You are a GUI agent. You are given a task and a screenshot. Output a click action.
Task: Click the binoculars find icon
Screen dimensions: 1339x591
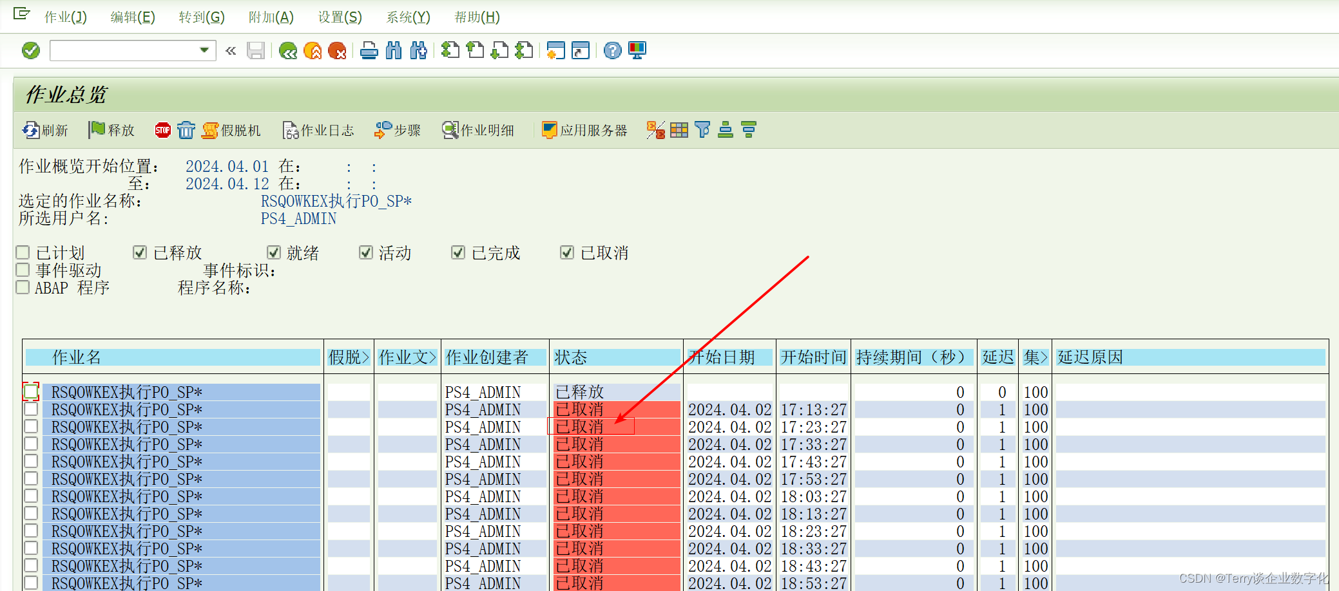point(394,50)
